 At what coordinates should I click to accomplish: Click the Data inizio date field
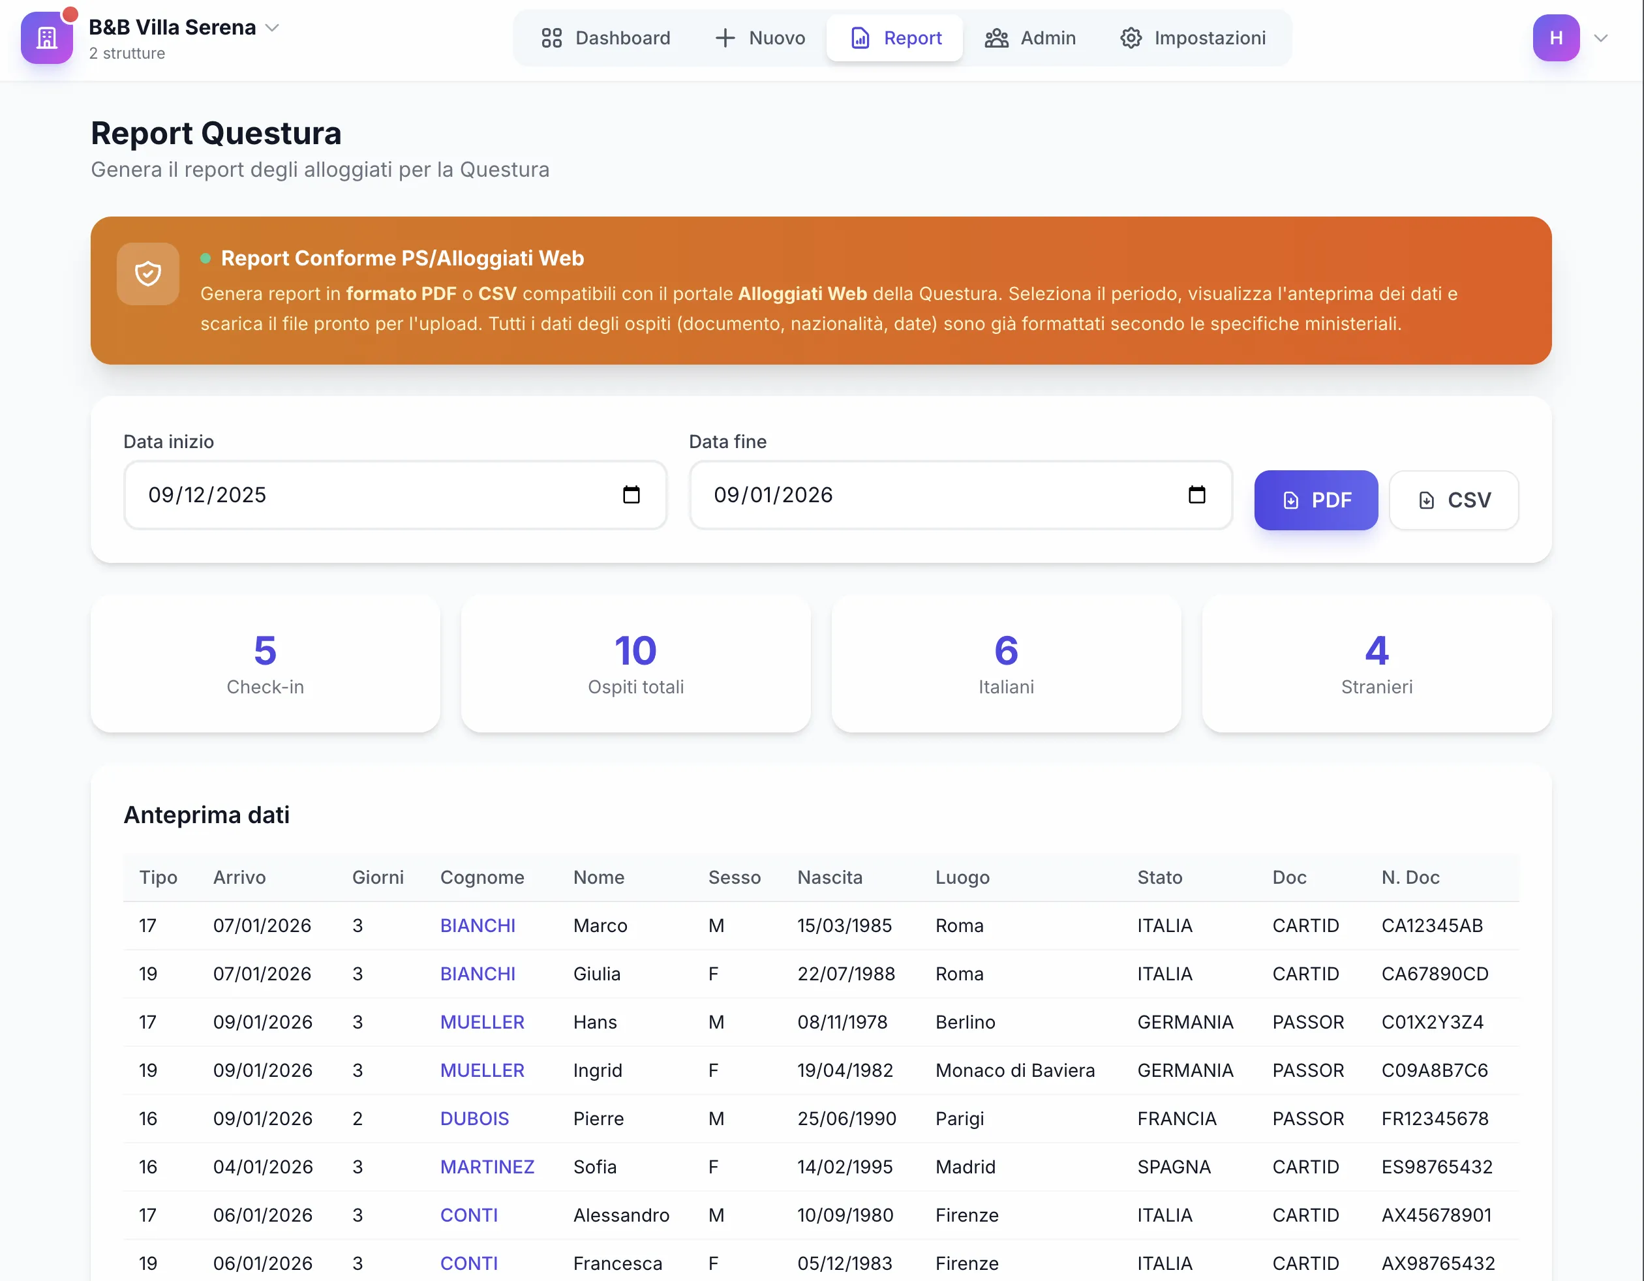coord(361,494)
